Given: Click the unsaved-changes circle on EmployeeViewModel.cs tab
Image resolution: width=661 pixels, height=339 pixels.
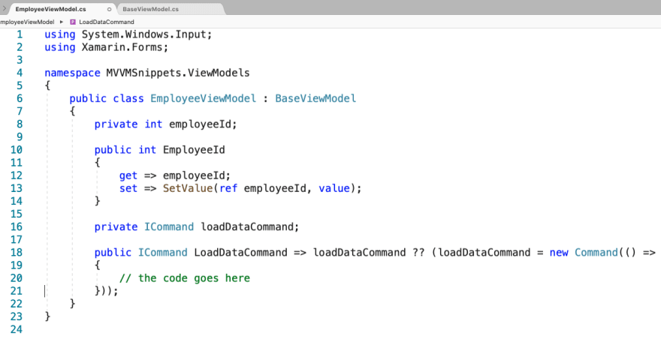Looking at the screenshot, I should pyautogui.click(x=109, y=9).
